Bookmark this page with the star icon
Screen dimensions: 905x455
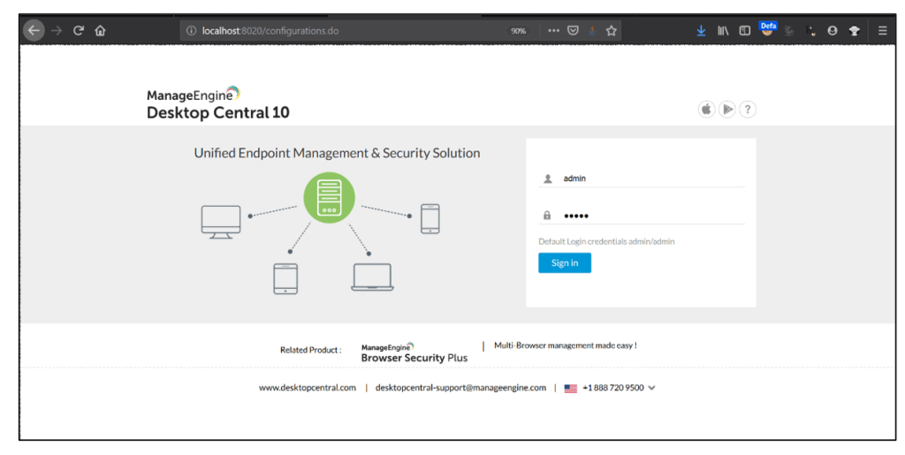612,31
